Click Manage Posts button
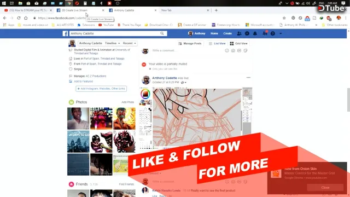 pyautogui.click(x=190, y=43)
